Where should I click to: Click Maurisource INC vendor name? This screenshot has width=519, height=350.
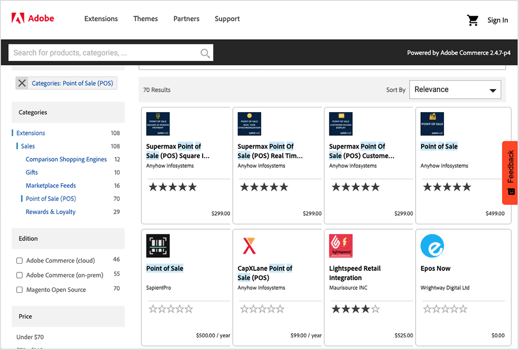(348, 288)
